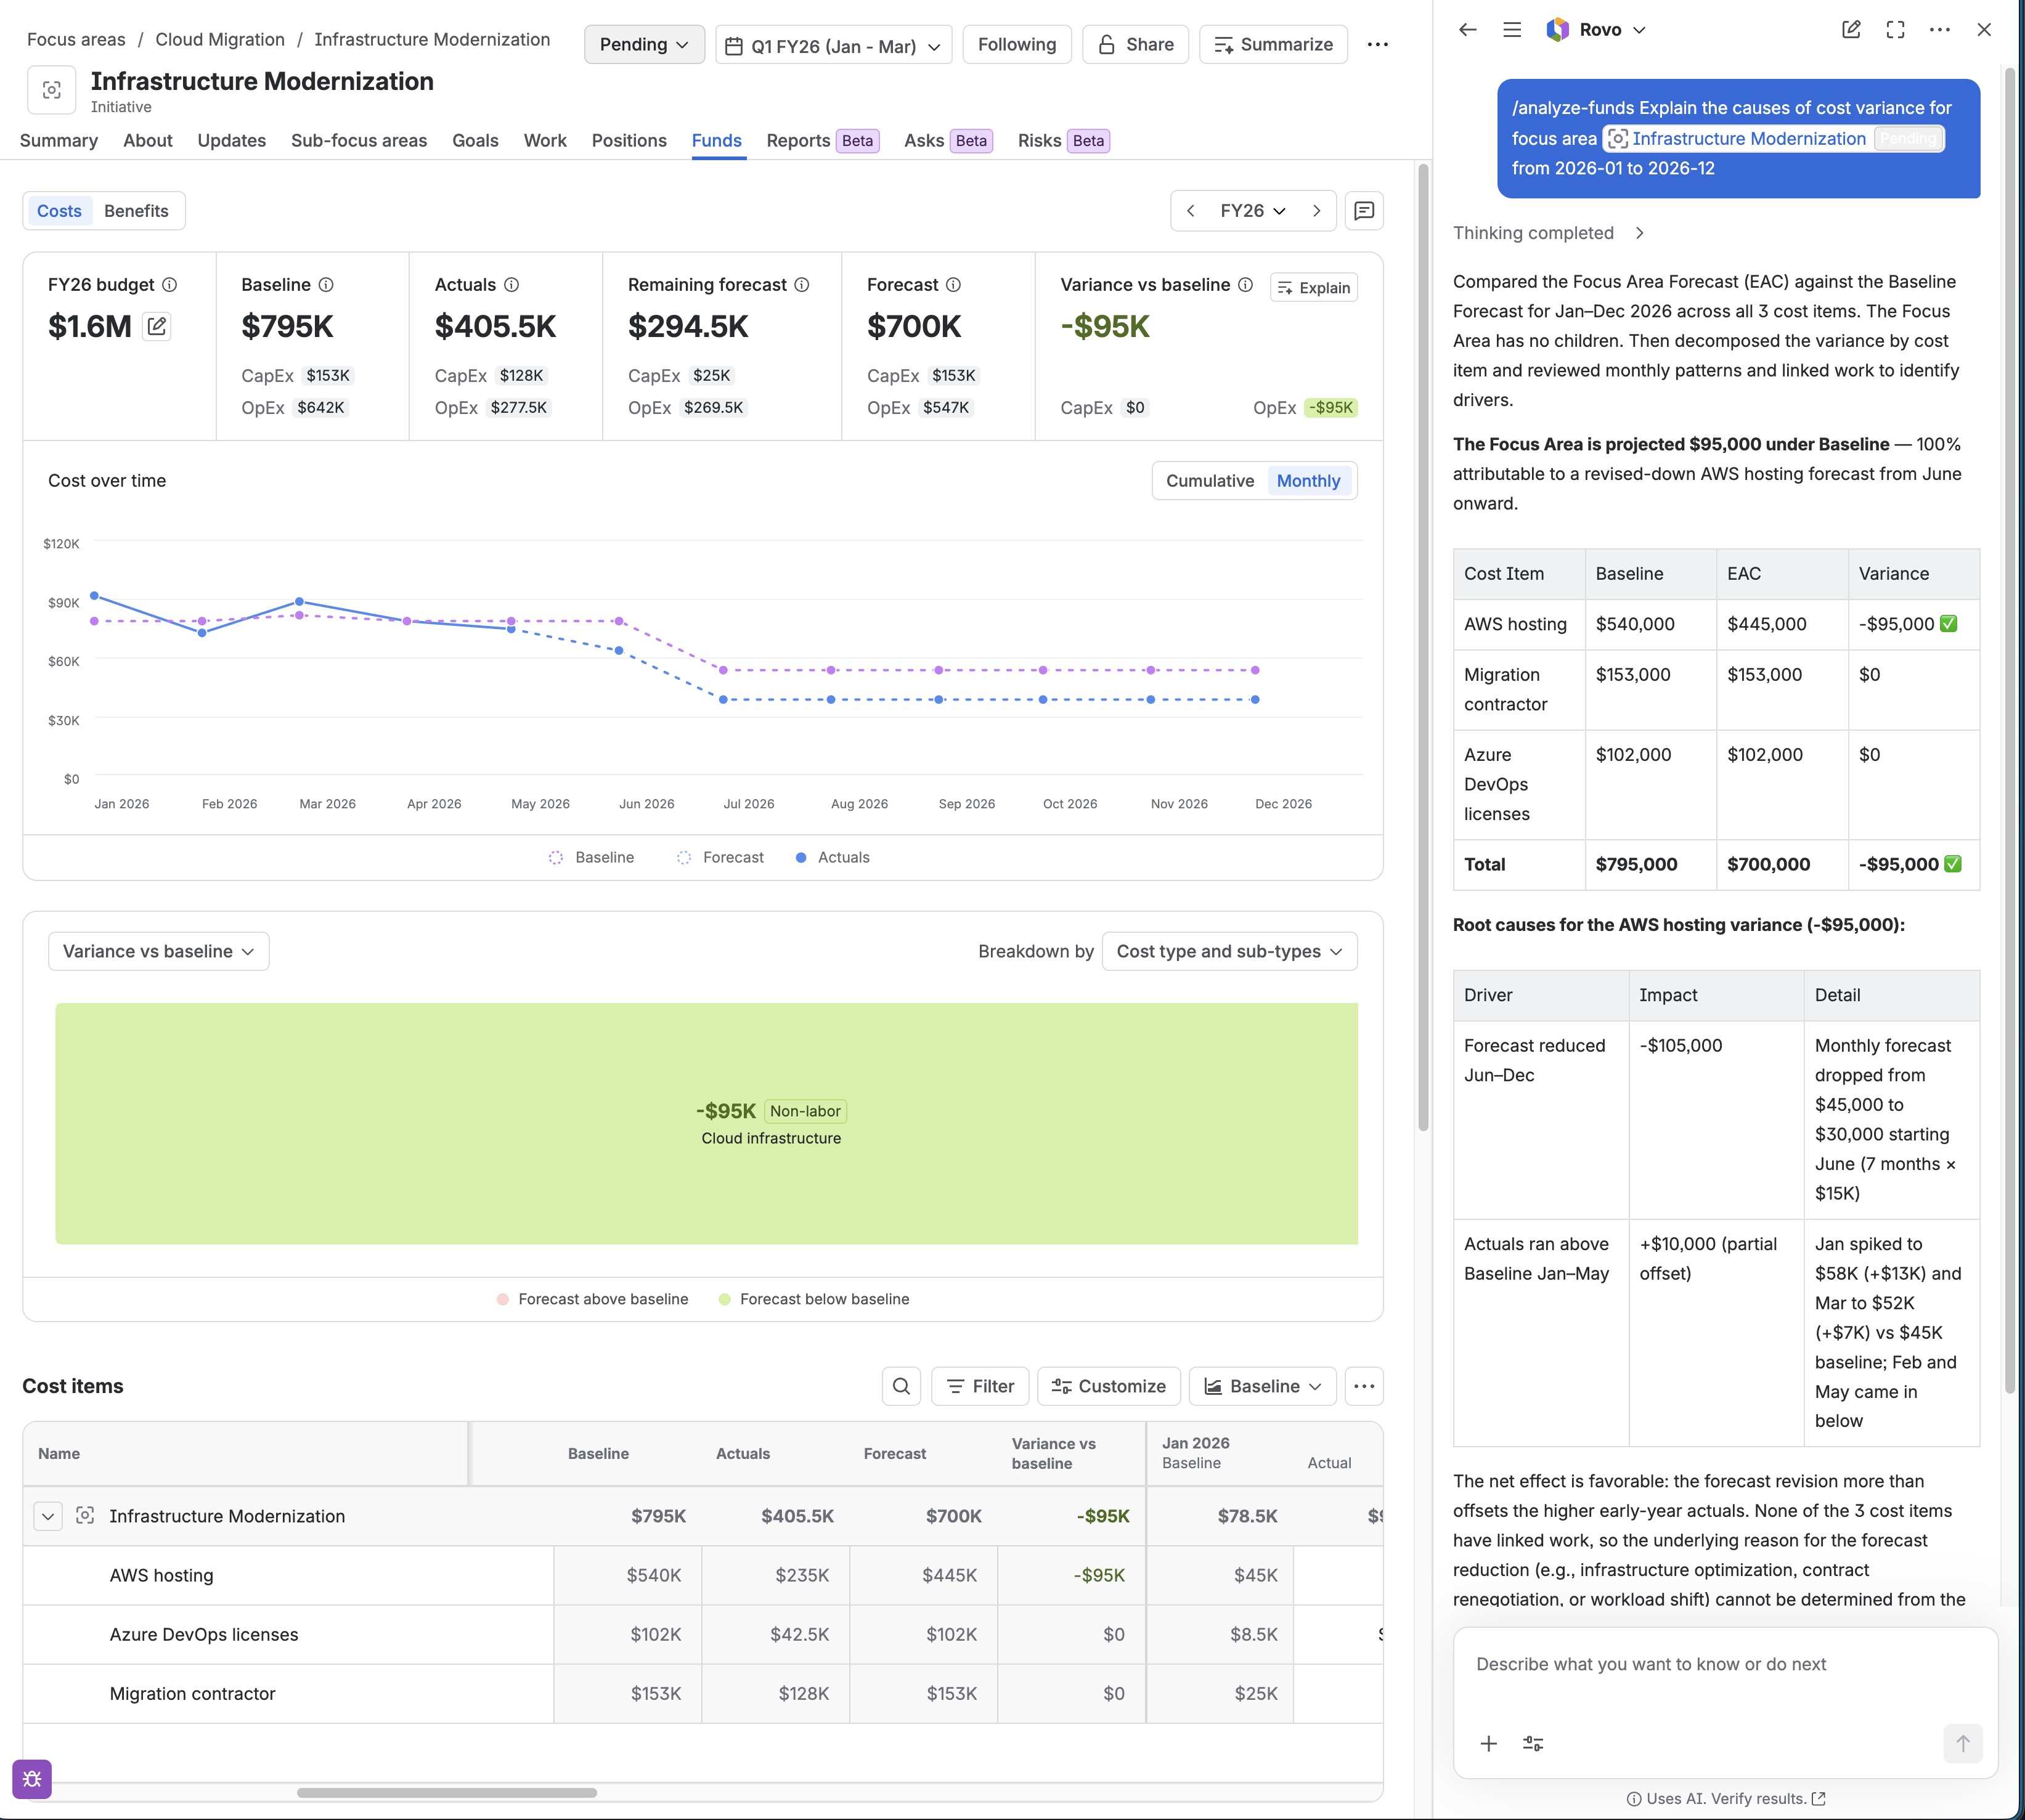Toggle the Baseline series in chart legend

click(x=591, y=858)
